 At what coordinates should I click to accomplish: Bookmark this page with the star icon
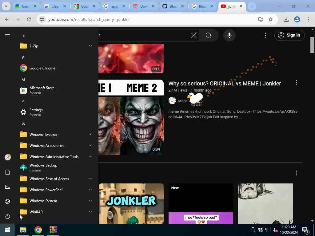click(271, 19)
